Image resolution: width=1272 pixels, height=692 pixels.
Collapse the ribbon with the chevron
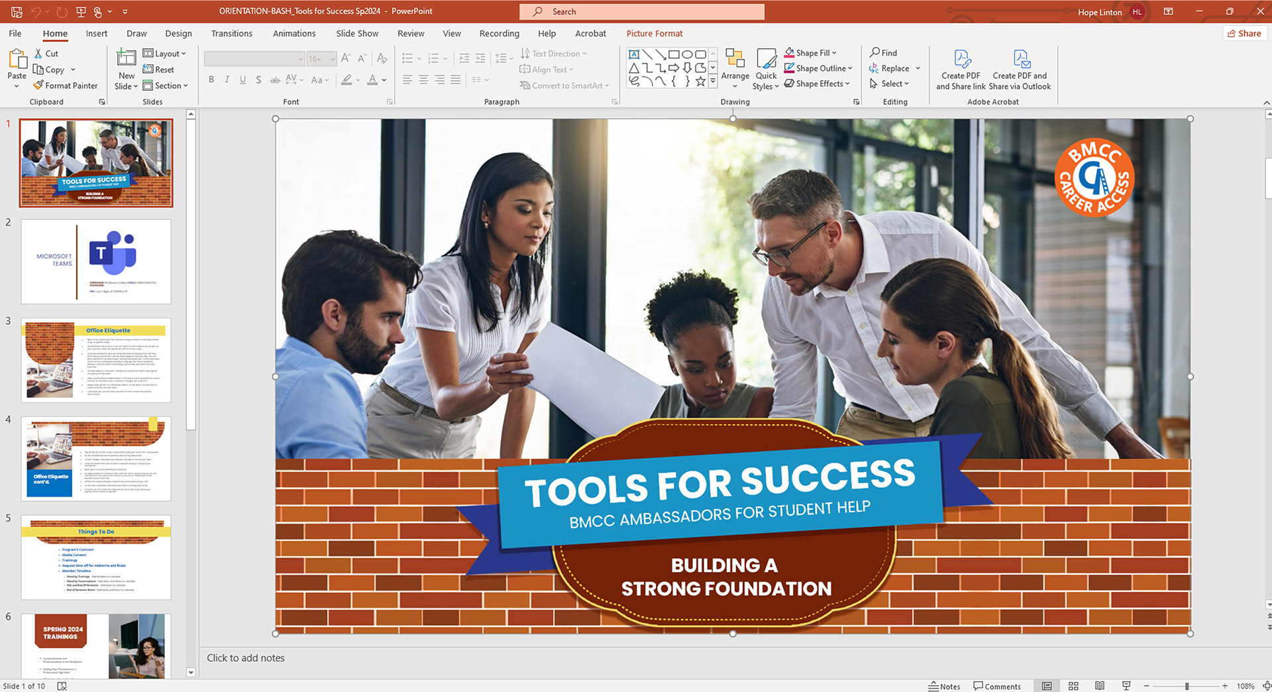pyautogui.click(x=1266, y=102)
